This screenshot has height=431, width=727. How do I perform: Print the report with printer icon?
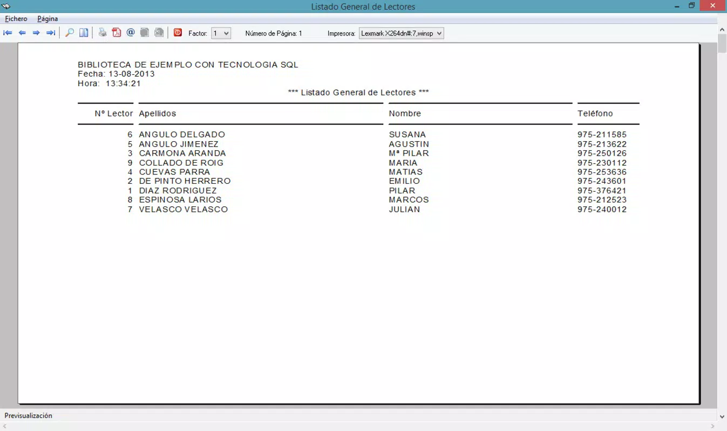pyautogui.click(x=102, y=33)
